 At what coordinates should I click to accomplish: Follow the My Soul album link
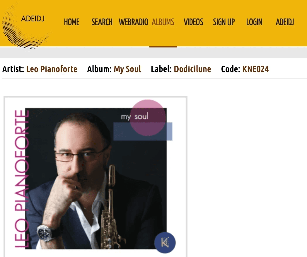(x=127, y=69)
